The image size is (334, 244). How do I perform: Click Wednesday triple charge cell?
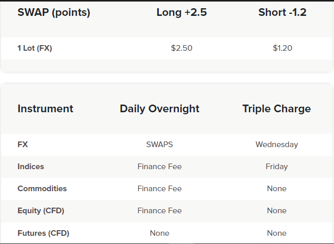coord(276,145)
